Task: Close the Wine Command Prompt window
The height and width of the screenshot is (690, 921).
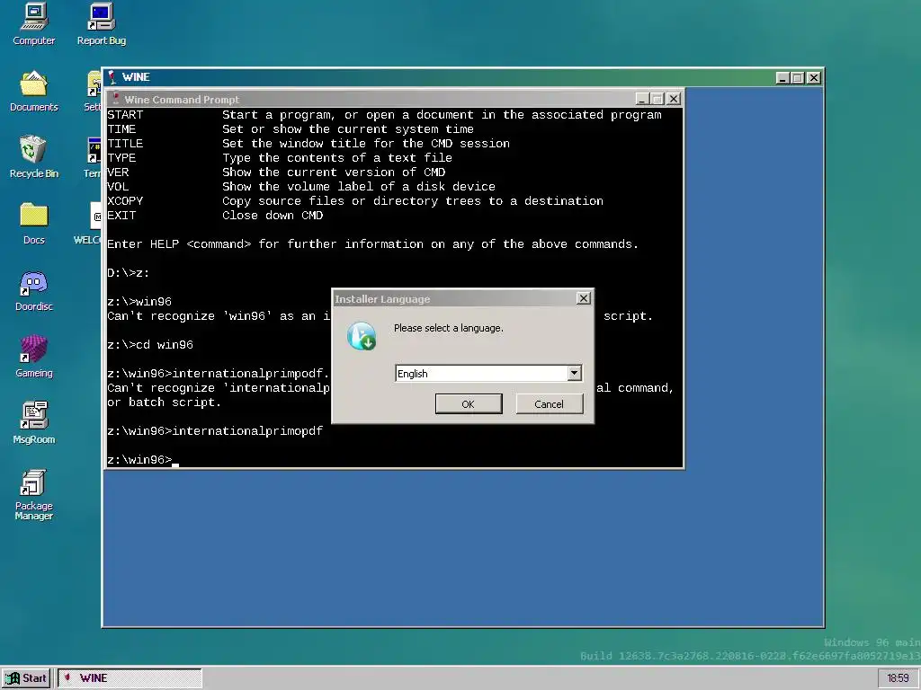Action: point(674,99)
